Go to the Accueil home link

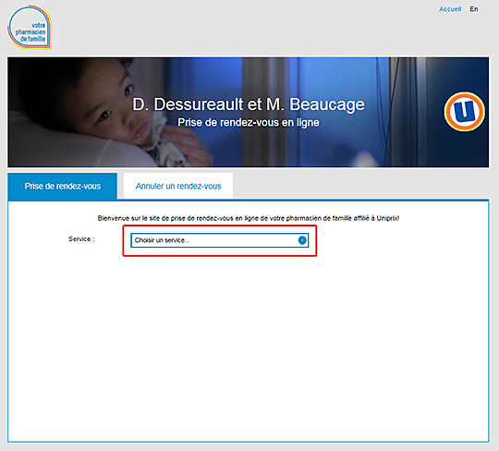click(x=450, y=9)
